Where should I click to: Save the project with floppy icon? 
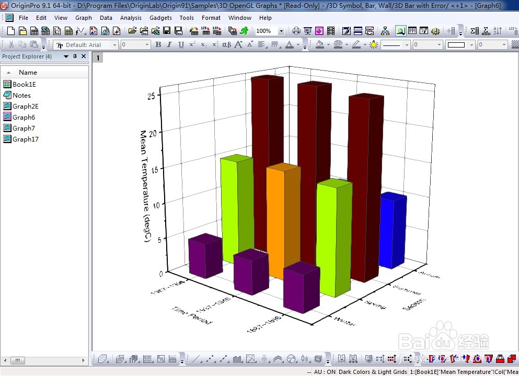point(167,31)
